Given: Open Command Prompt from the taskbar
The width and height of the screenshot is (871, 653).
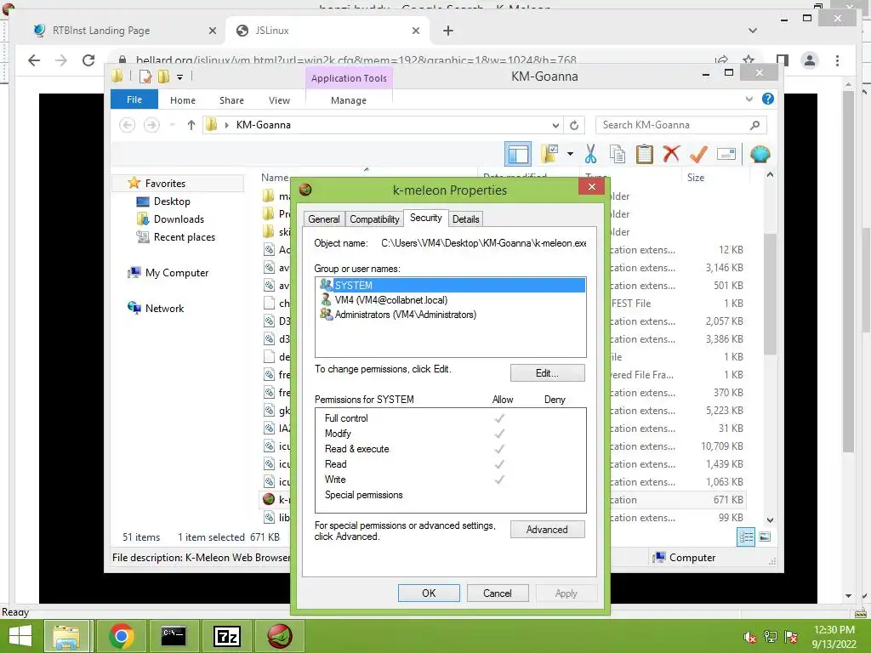Looking at the screenshot, I should (174, 636).
